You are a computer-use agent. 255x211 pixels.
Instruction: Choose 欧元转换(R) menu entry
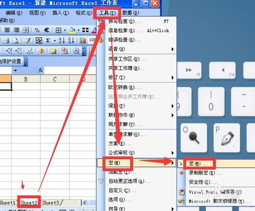click(x=137, y=87)
